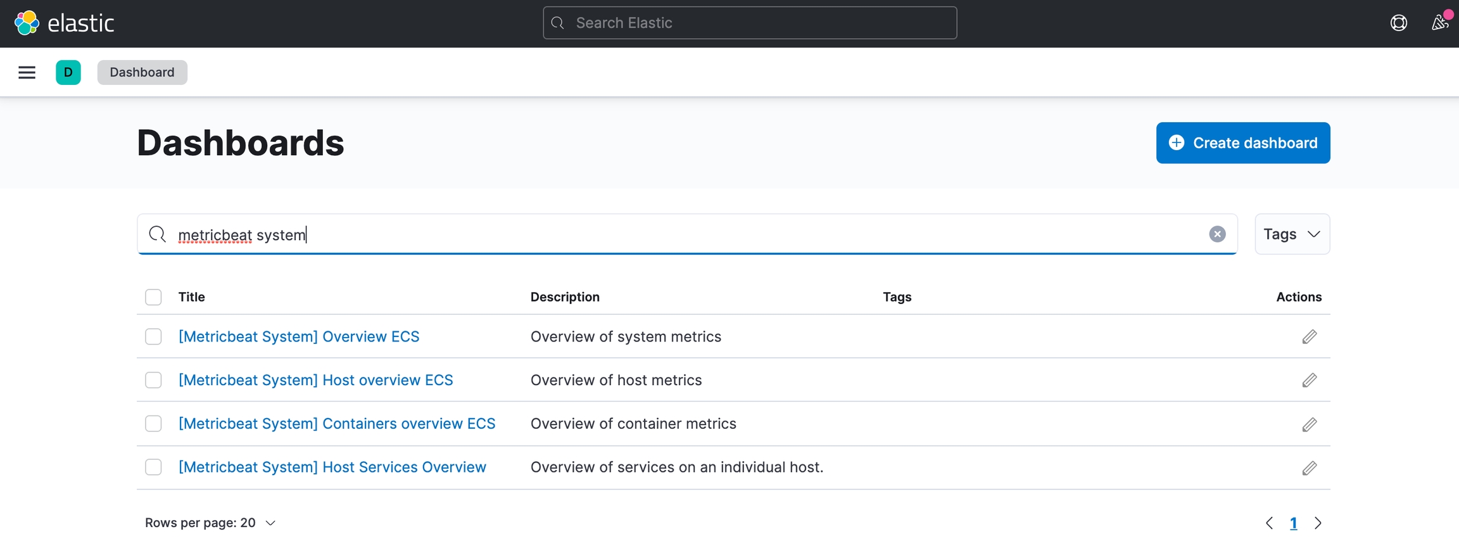
Task: Edit the Host overview ECS dashboard
Action: click(1310, 380)
